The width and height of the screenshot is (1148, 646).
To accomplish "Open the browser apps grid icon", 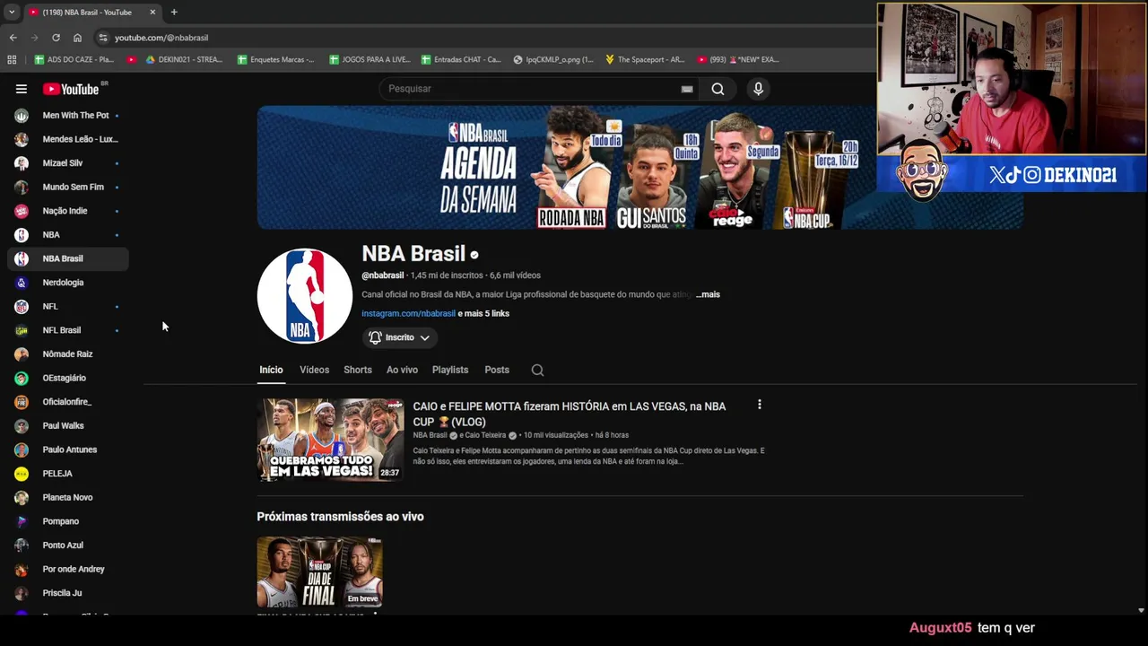I will (x=12, y=59).
